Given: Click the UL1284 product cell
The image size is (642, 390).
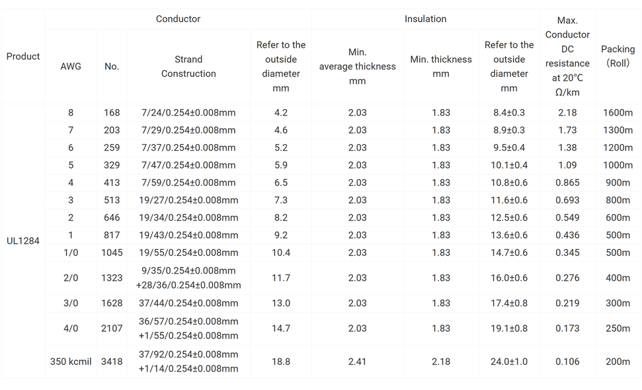Looking at the screenshot, I should (x=23, y=241).
